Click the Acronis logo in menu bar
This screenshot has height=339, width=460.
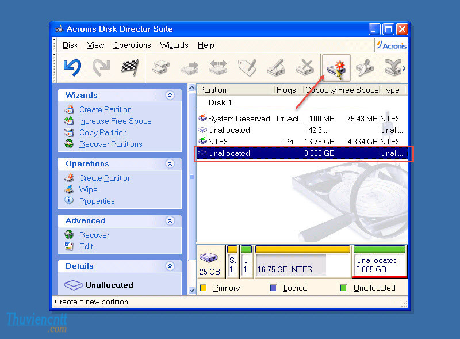pyautogui.click(x=392, y=45)
